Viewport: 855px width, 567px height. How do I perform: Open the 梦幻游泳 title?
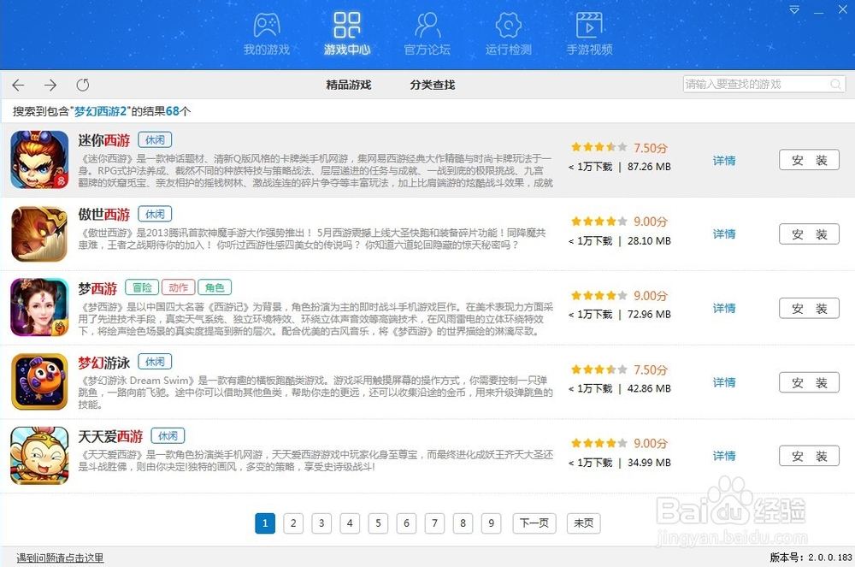(104, 363)
